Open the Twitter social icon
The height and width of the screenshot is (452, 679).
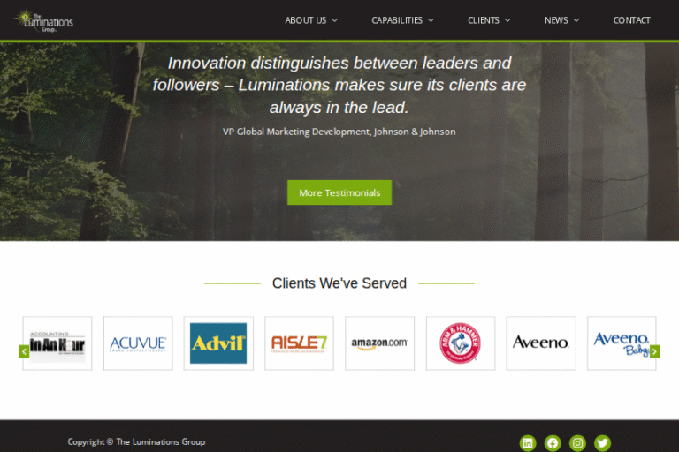[x=602, y=443]
